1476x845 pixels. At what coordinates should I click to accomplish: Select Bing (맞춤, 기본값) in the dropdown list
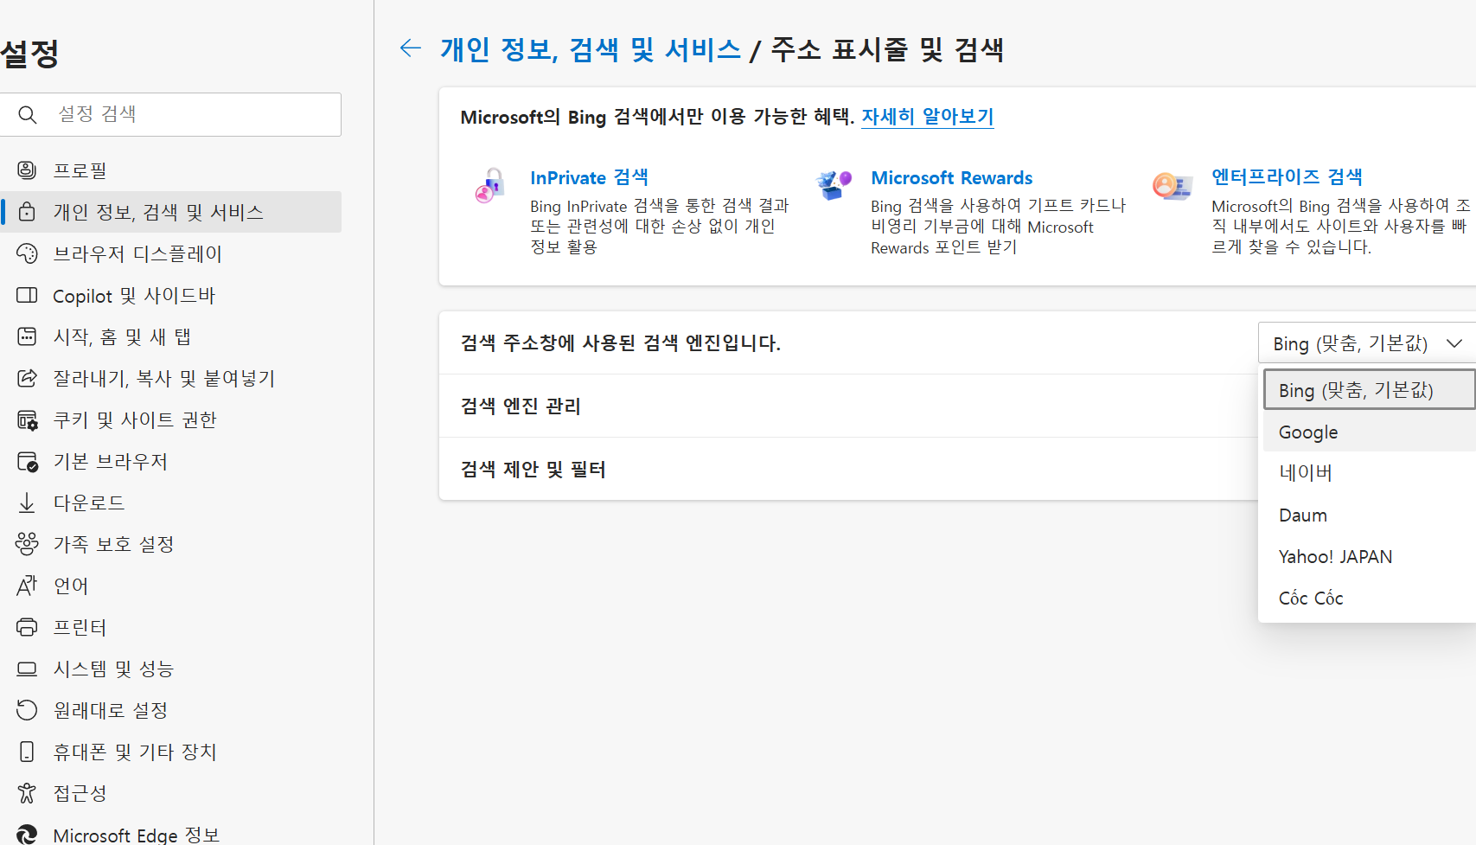(x=1369, y=390)
